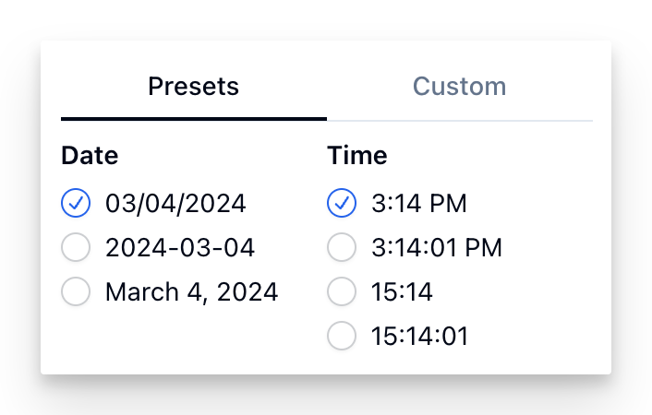Click the blue checkmark beside 03/04/2024

pos(76,203)
